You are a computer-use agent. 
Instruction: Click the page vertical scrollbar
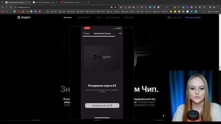pos(220,42)
